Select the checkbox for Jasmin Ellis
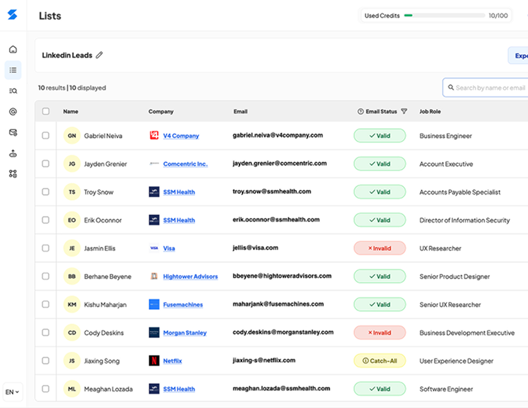The width and height of the screenshot is (528, 408). (x=45, y=248)
